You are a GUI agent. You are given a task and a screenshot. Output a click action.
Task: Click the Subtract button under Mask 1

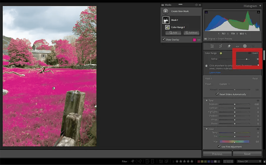pos(191,33)
